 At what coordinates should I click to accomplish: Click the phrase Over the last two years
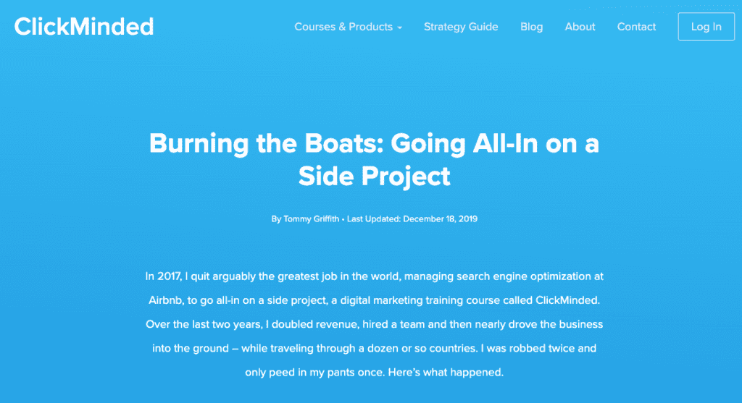click(x=204, y=325)
